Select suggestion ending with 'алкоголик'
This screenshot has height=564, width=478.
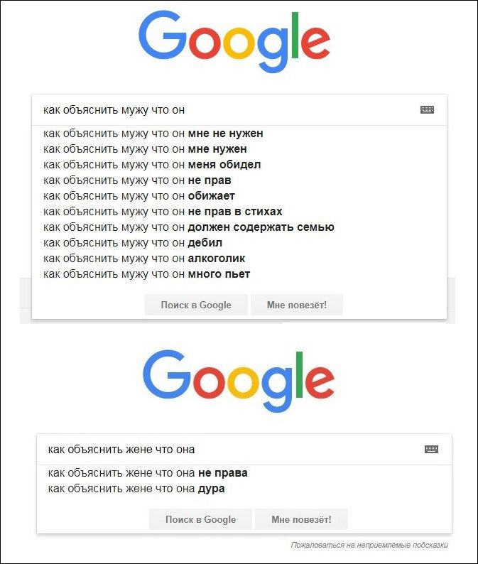point(144,259)
